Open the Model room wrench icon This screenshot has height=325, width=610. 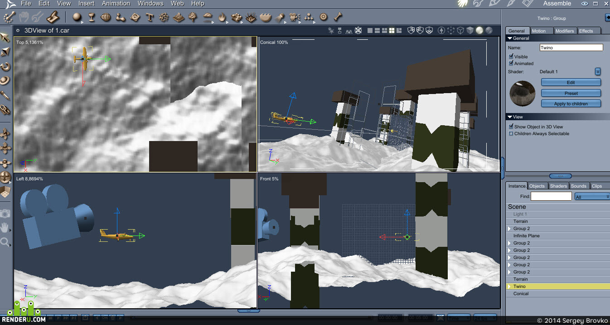[x=479, y=4]
